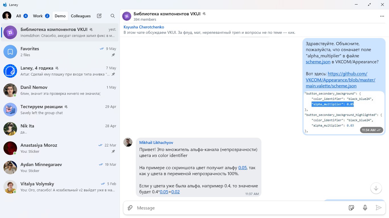Click the Mikhail Likhachyov sender name
The image size is (389, 218).
pyautogui.click(x=156, y=142)
